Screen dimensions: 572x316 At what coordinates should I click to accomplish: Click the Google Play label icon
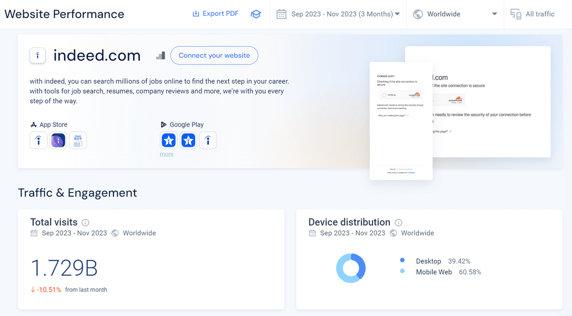pyautogui.click(x=164, y=124)
